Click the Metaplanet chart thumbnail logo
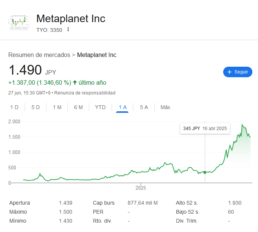The image size is (258, 232). click(x=19, y=23)
